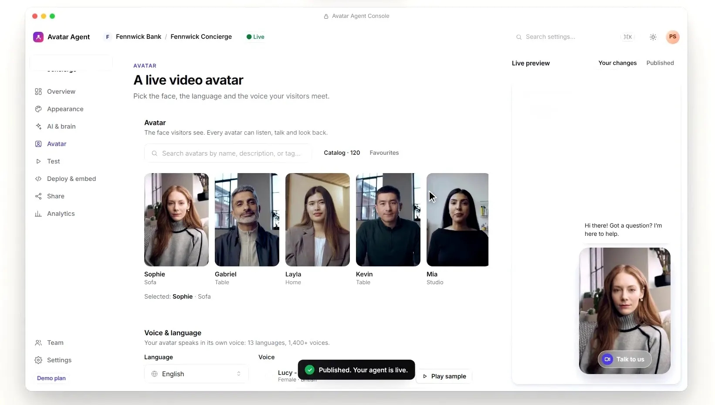Open the Fennwick Bank breadcrumb link
715x405 pixels.
tap(139, 37)
